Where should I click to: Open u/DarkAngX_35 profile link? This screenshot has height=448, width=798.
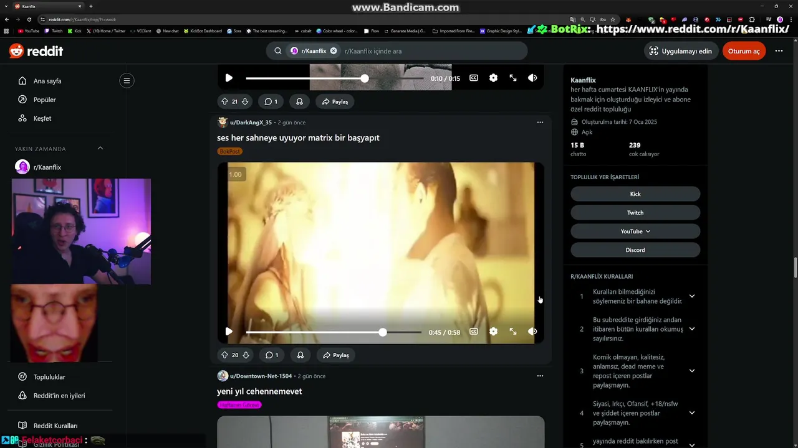coord(251,123)
